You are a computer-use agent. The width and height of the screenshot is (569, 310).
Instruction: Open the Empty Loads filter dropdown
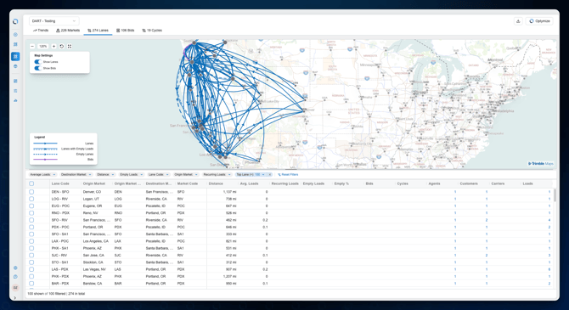(131, 175)
